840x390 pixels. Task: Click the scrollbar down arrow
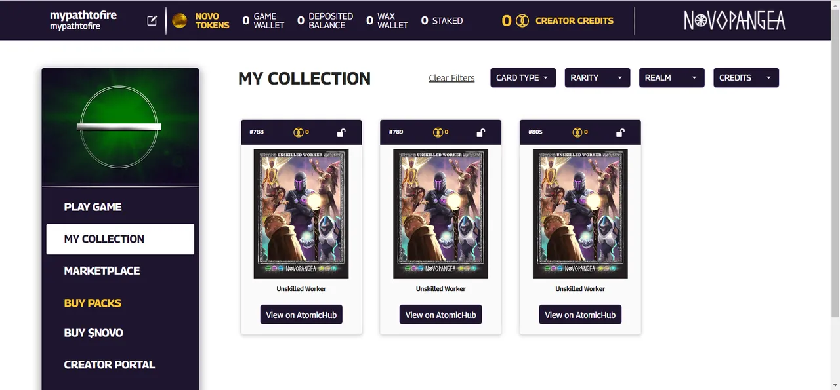pos(835,385)
